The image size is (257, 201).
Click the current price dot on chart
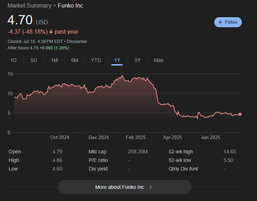point(240,114)
